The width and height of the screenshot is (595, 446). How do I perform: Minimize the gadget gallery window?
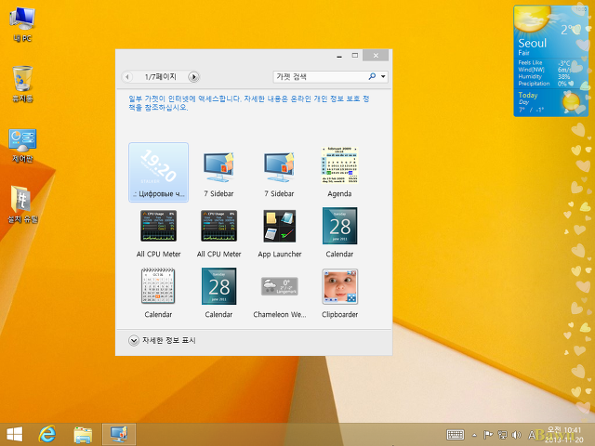(339, 56)
